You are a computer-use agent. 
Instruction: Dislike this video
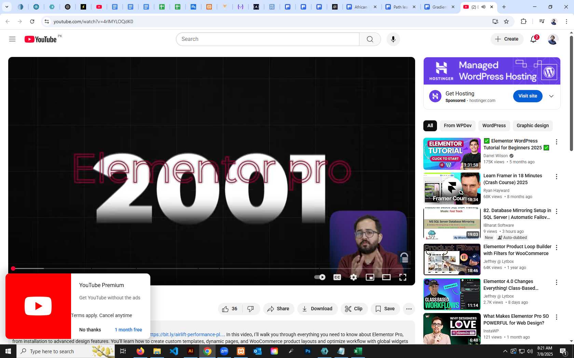coord(251,309)
